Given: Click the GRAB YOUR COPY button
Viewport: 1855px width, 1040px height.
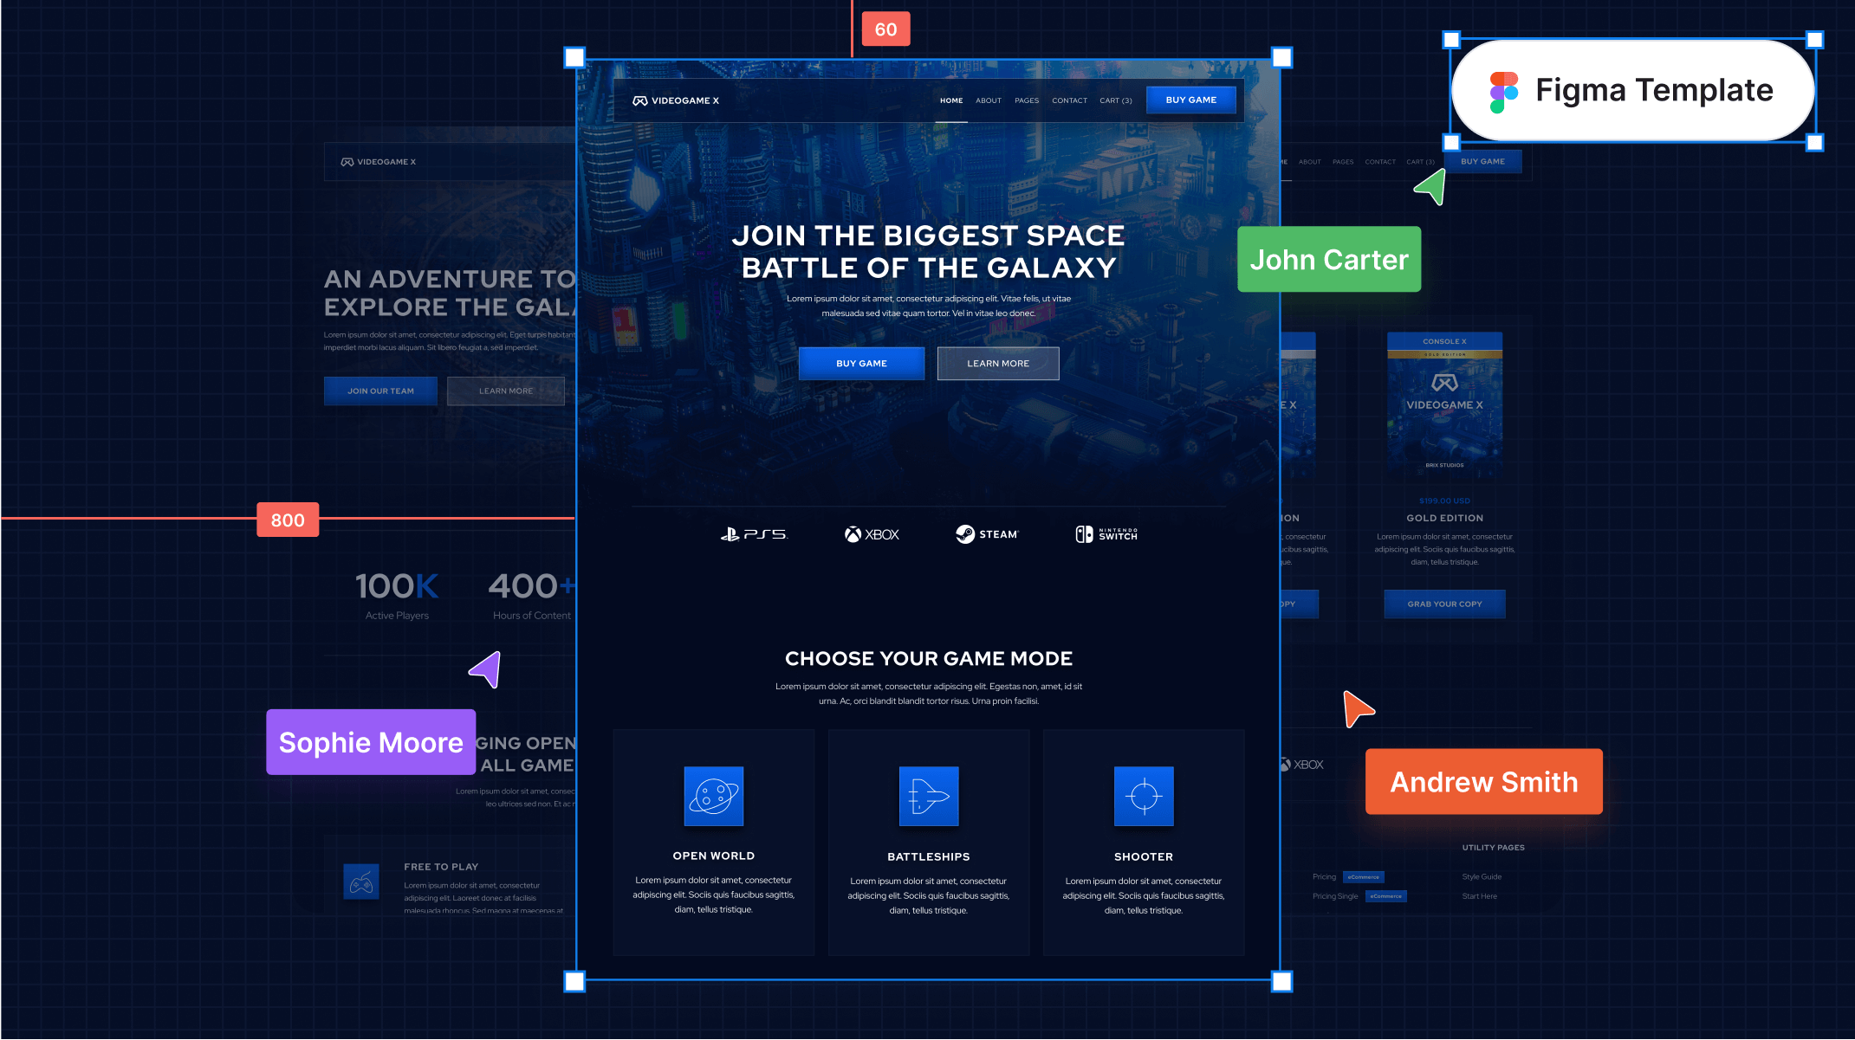Looking at the screenshot, I should 1443,604.
